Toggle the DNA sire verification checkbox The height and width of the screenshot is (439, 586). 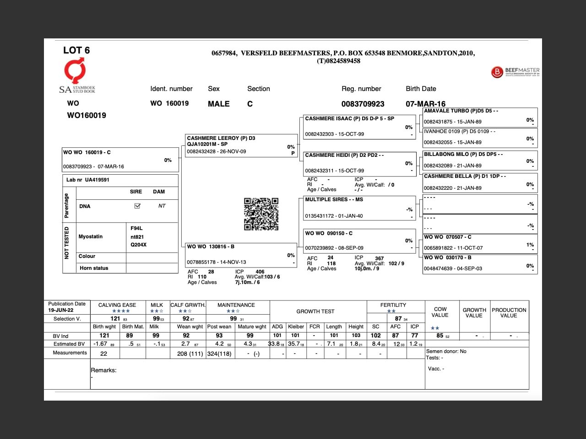(137, 206)
